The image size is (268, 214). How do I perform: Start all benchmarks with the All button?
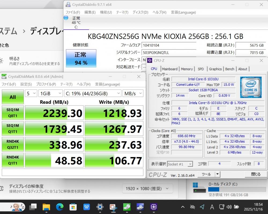[13, 97]
